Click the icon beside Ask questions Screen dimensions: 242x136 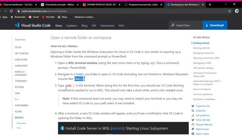(x=193, y=115)
